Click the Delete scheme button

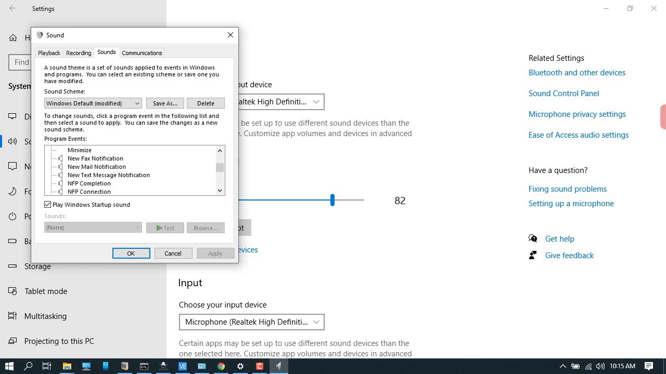(206, 103)
